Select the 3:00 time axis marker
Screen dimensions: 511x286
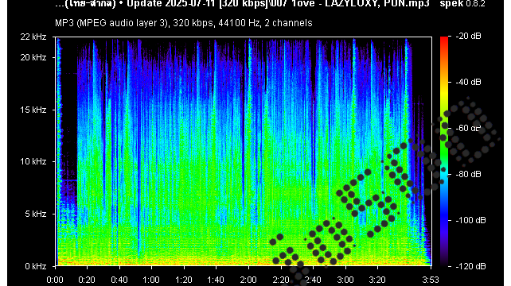(345, 280)
